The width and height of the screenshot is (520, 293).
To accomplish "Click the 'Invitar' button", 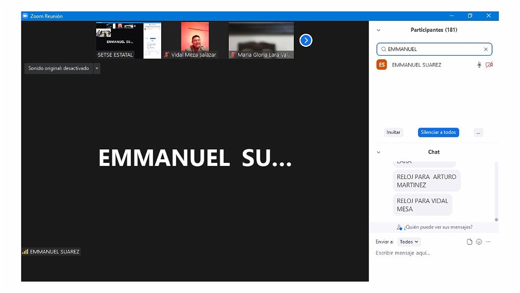I will tap(394, 133).
